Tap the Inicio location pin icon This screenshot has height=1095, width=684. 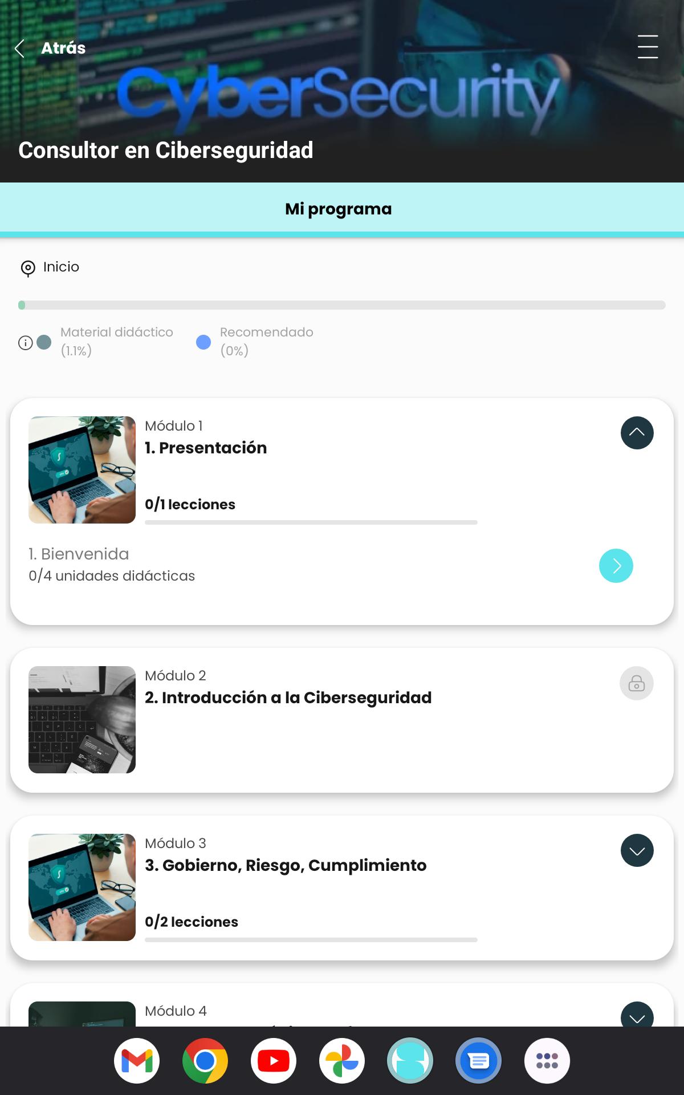pos(28,268)
